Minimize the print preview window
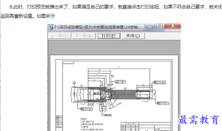The width and height of the screenshot is (222, 131). point(150,26)
